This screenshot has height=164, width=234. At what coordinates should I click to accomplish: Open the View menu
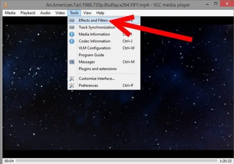pyautogui.click(x=87, y=13)
